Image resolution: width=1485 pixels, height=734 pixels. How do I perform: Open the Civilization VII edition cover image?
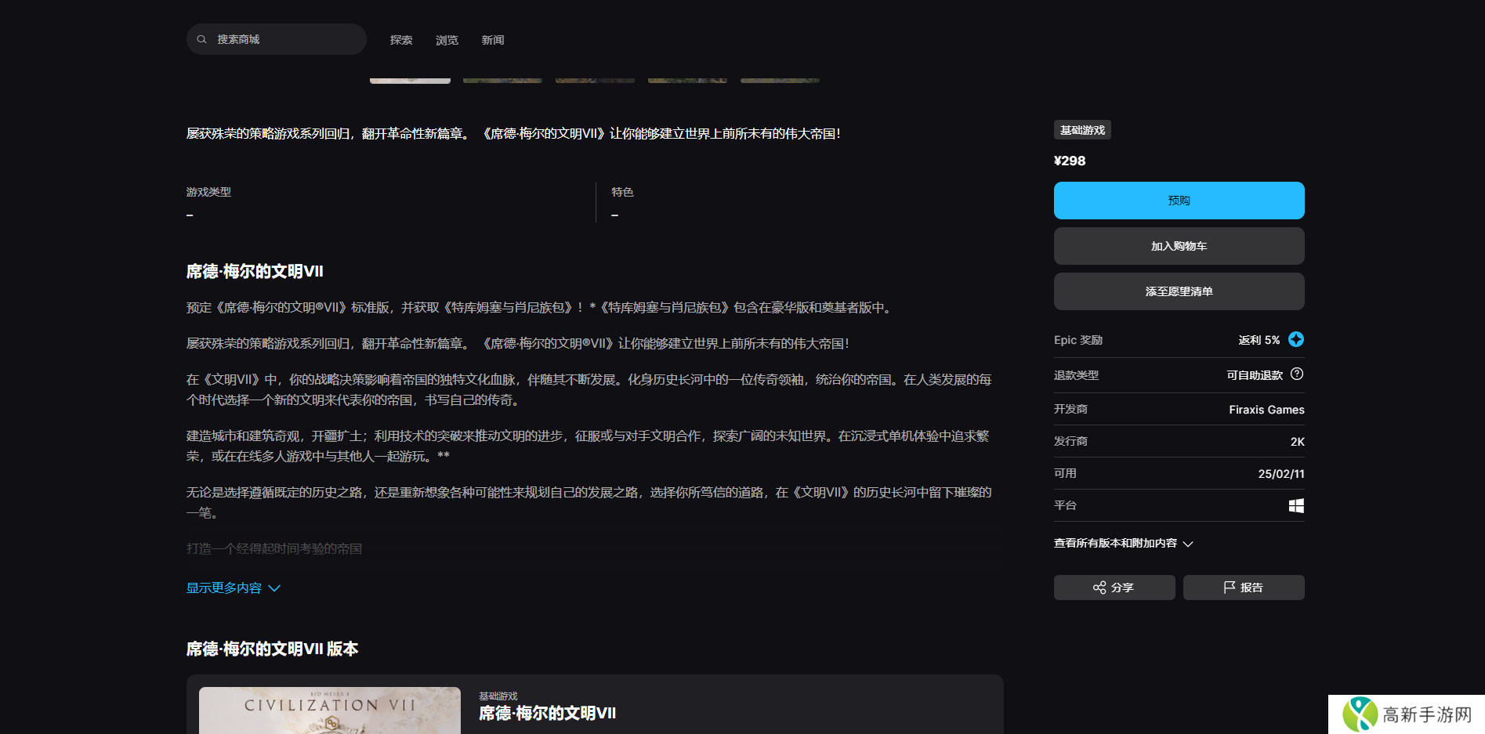pyautogui.click(x=330, y=710)
